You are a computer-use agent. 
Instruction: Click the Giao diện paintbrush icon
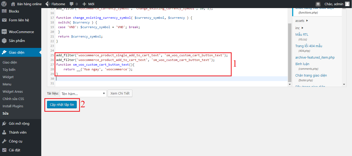[4, 52]
